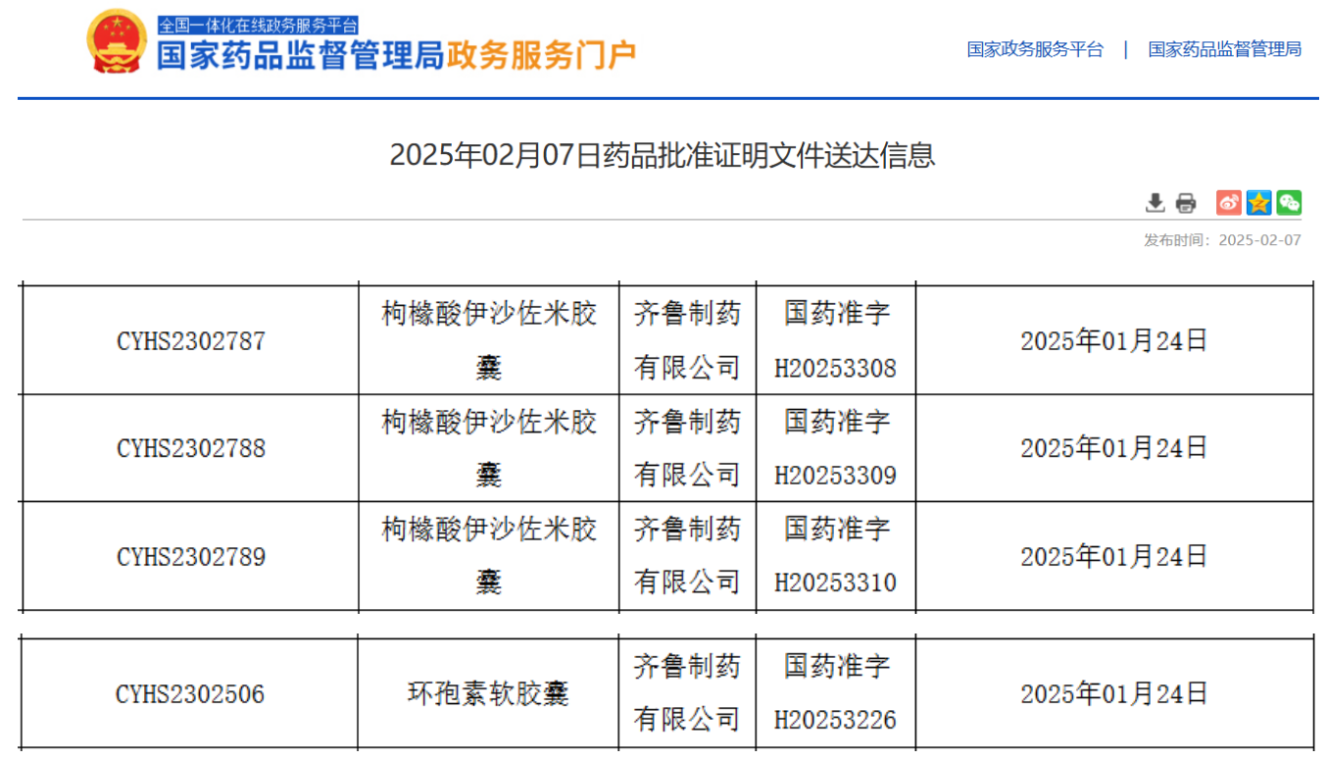The width and height of the screenshot is (1327, 760).
Task: Select acceptance number CYHS2302789
Action: [x=191, y=557]
